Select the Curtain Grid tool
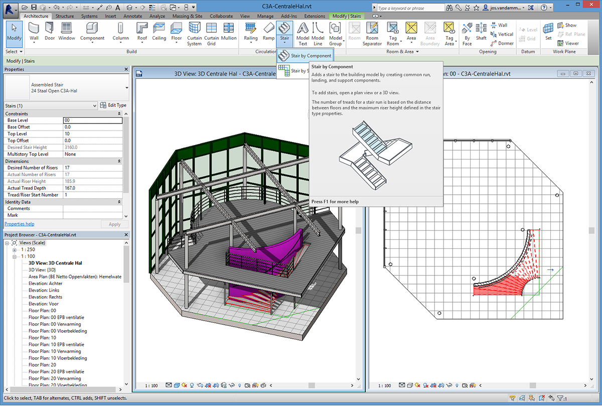 click(x=211, y=33)
